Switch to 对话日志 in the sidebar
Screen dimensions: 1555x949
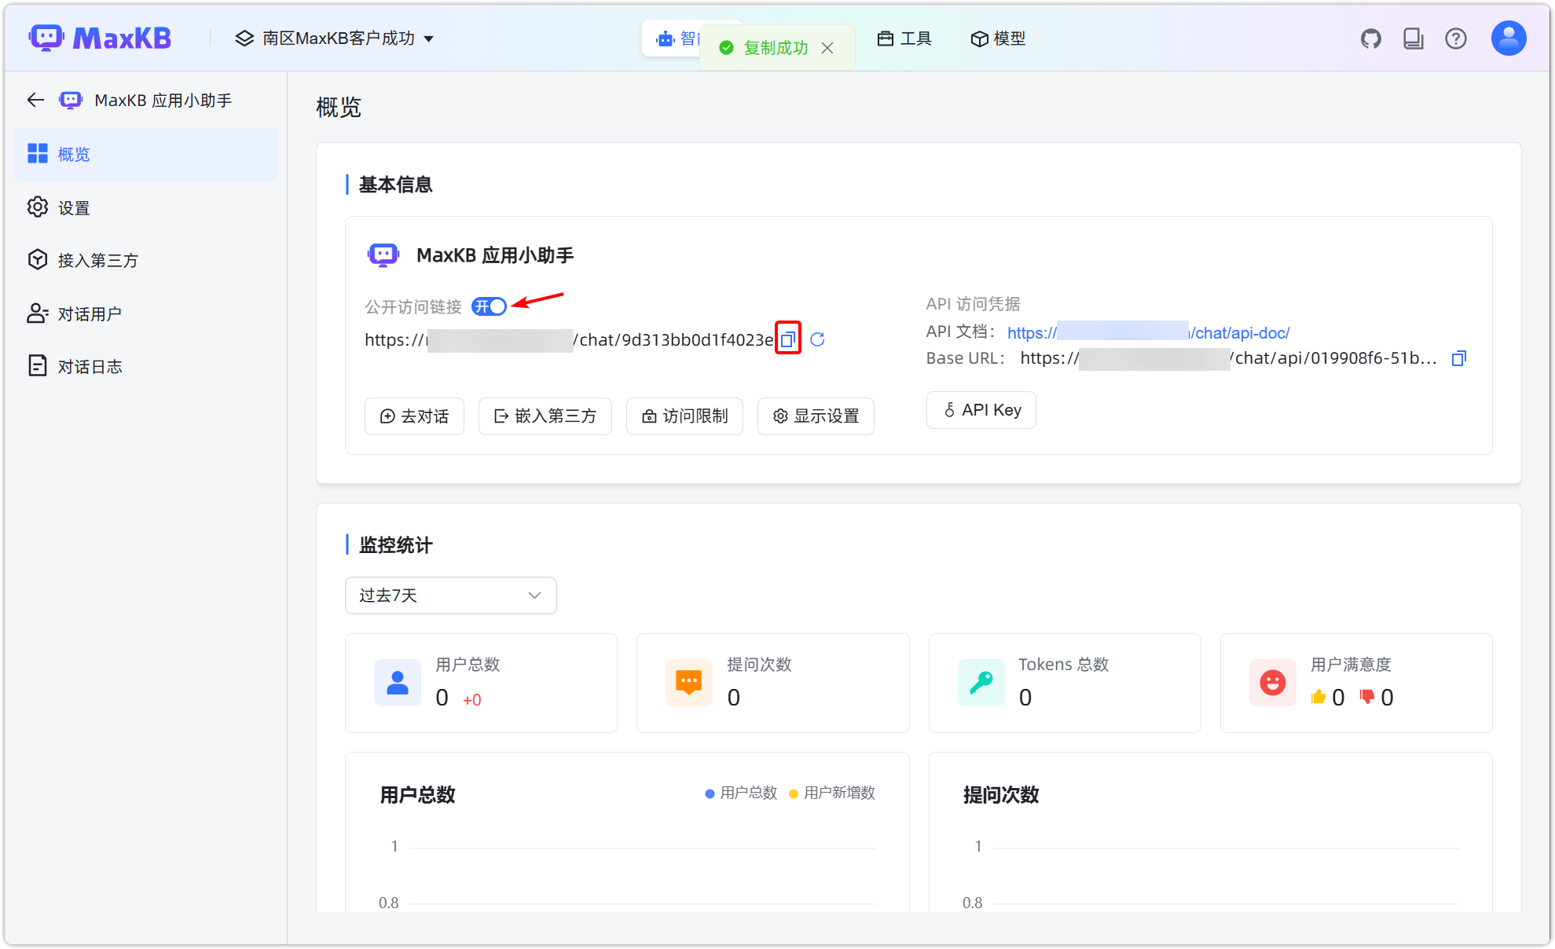coord(89,365)
